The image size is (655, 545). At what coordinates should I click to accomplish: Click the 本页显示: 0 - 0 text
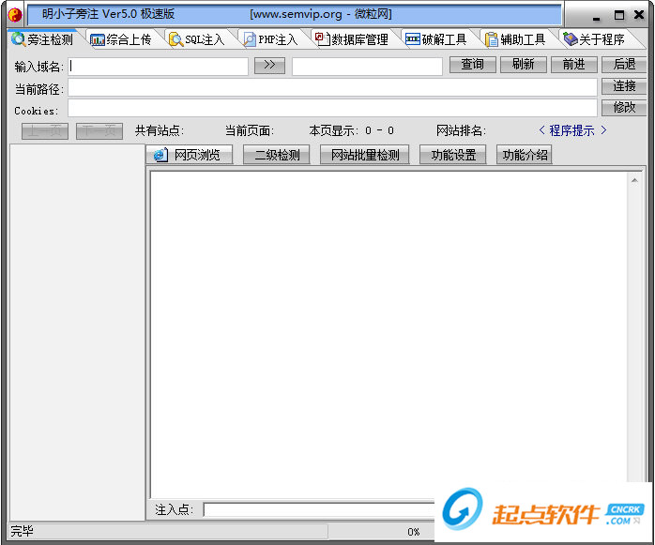point(351,130)
